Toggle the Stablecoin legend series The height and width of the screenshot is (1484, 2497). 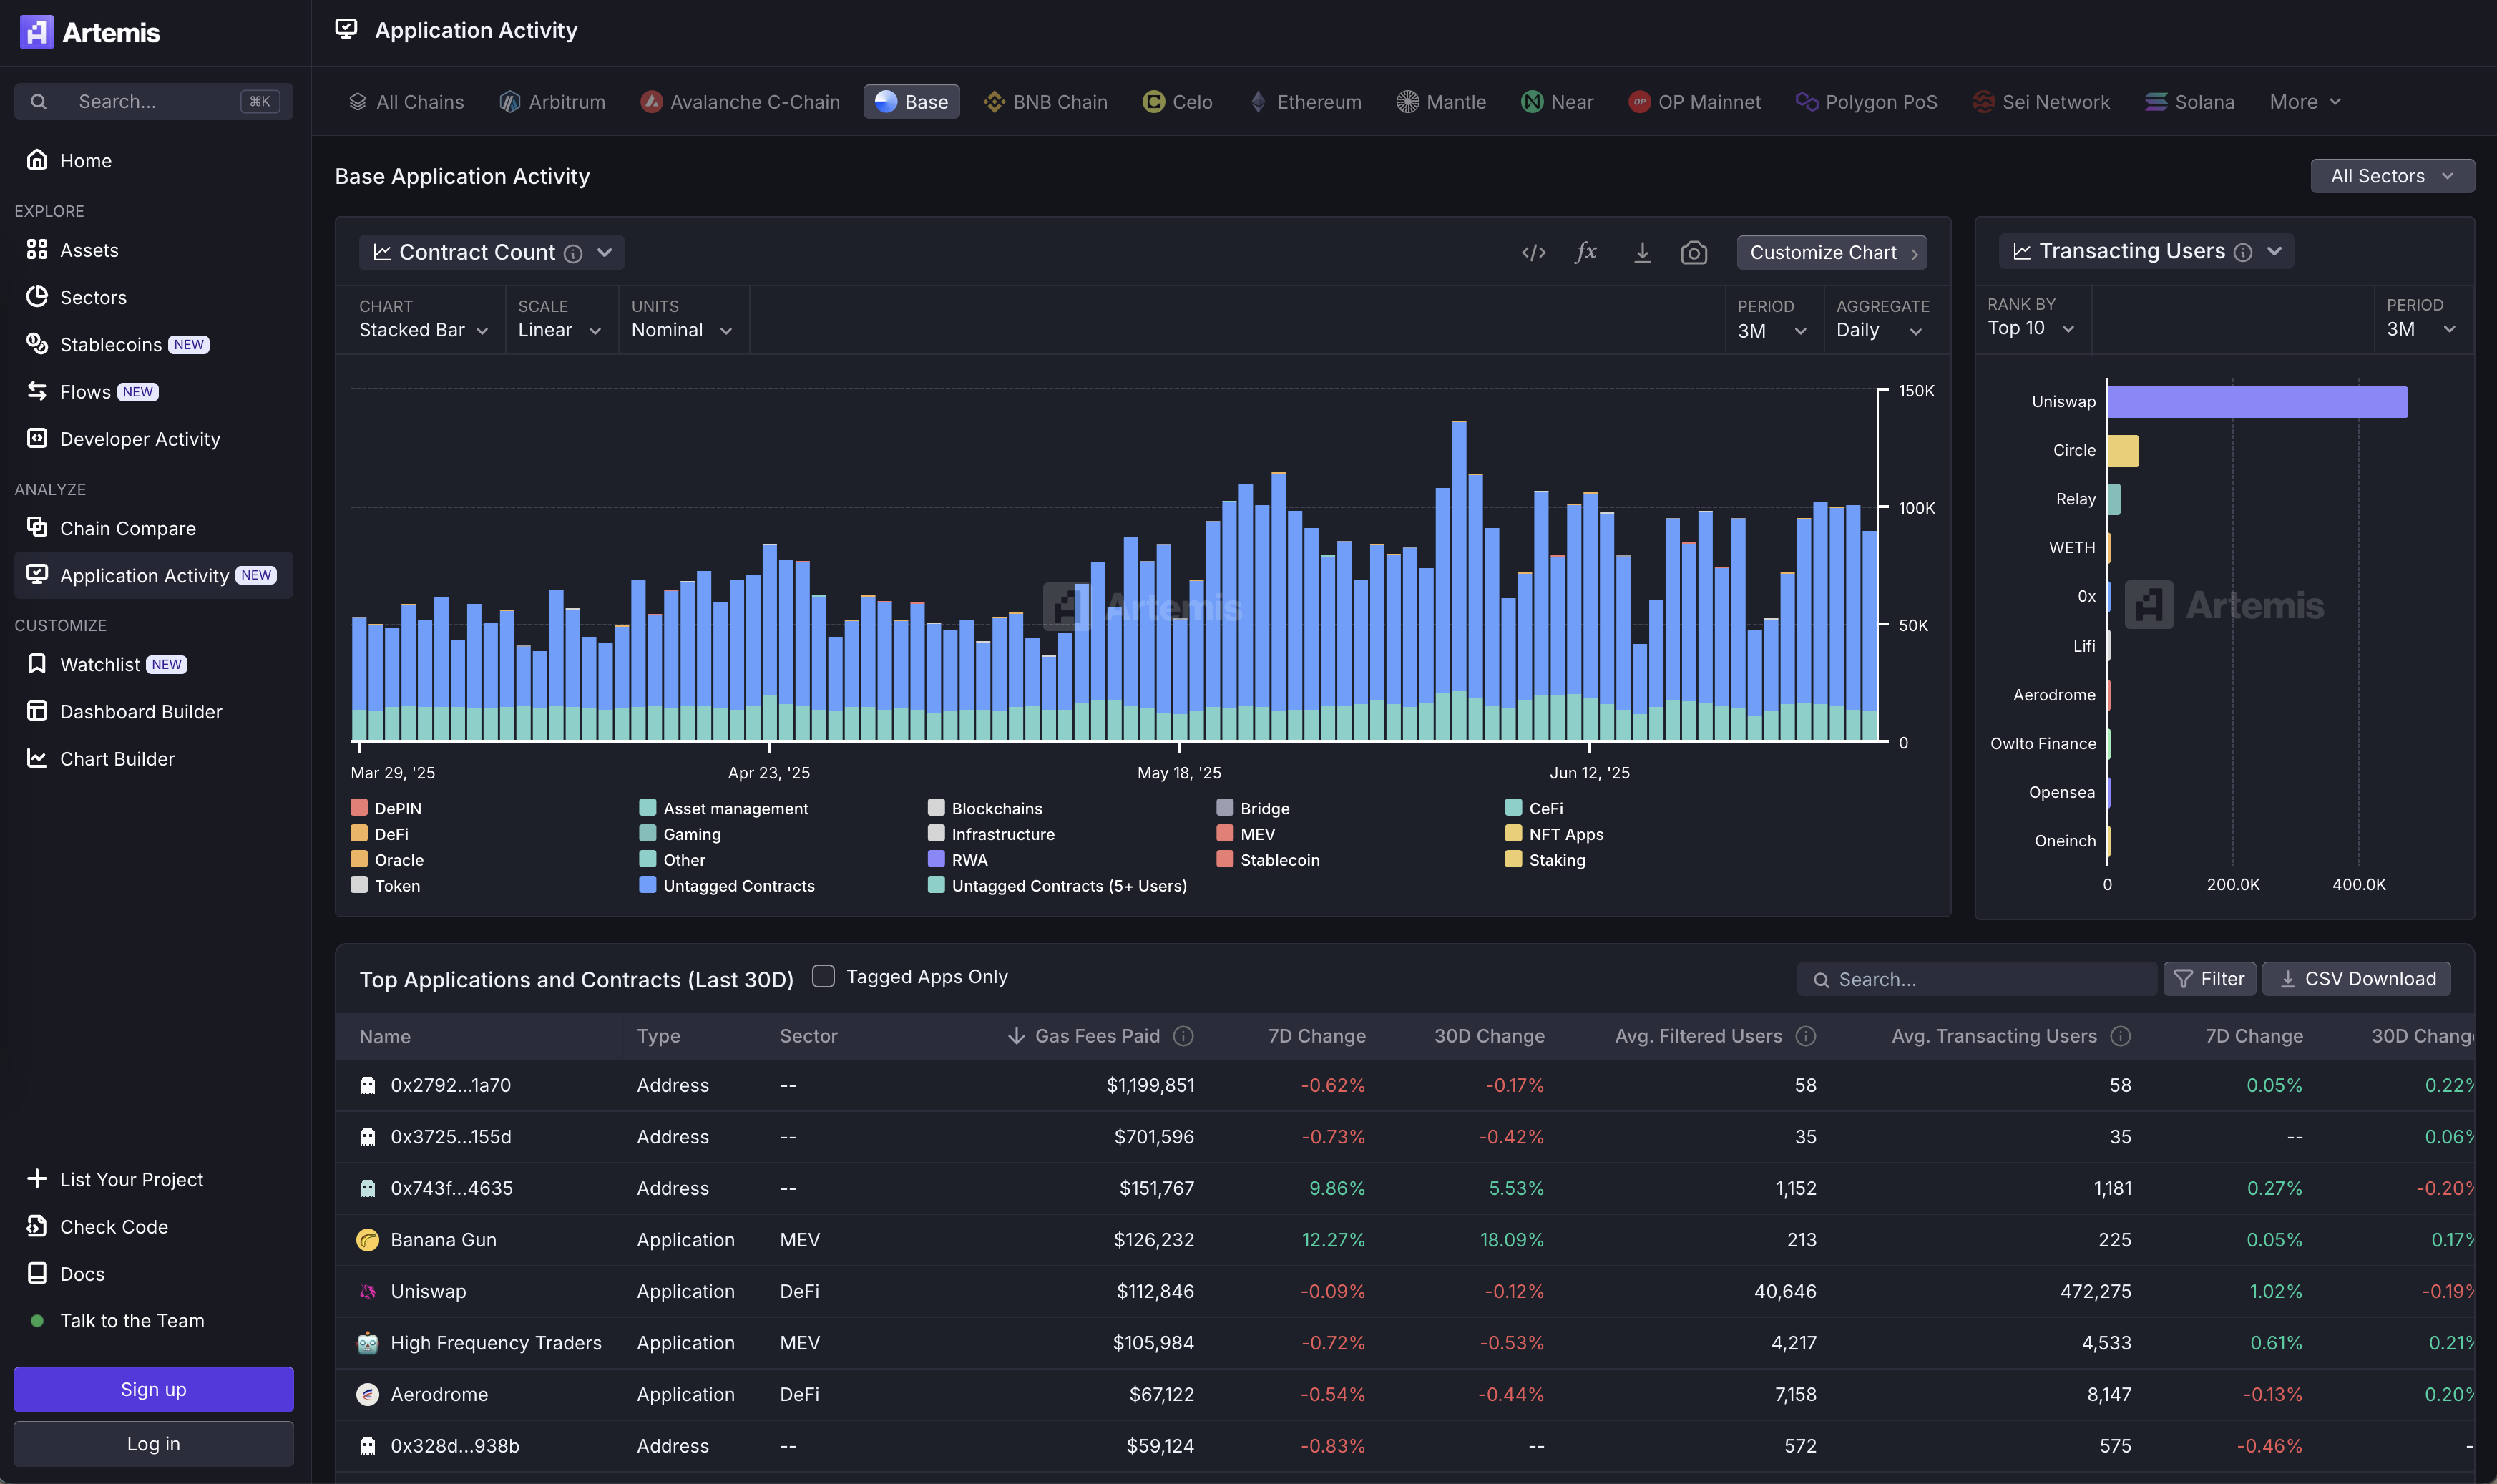point(1268,860)
